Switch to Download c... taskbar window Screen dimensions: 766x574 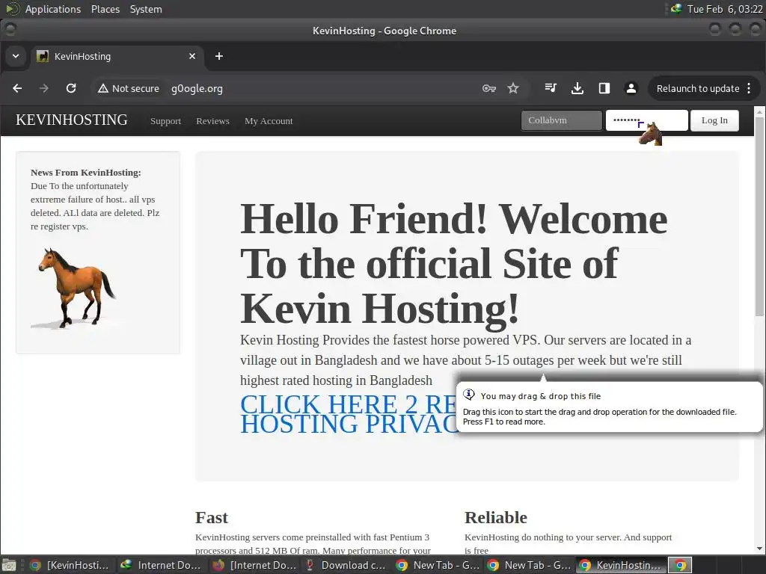click(x=345, y=565)
